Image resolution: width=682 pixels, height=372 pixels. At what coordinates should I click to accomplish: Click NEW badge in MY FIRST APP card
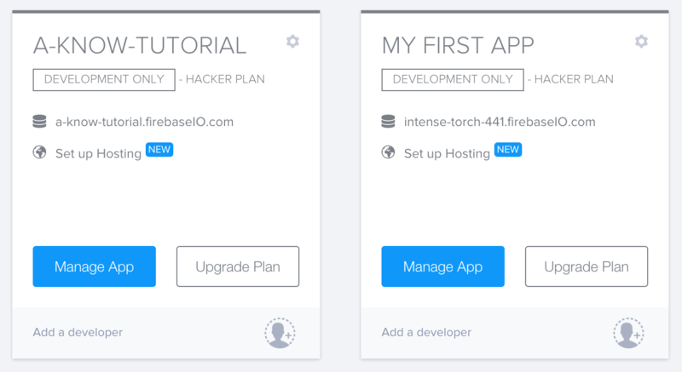pyautogui.click(x=508, y=150)
